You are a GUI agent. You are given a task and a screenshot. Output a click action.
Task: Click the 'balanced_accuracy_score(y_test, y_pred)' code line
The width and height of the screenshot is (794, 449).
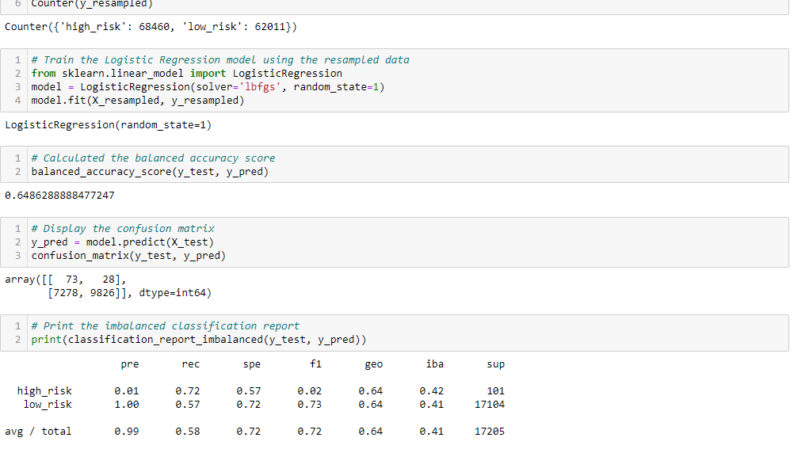(x=150, y=172)
